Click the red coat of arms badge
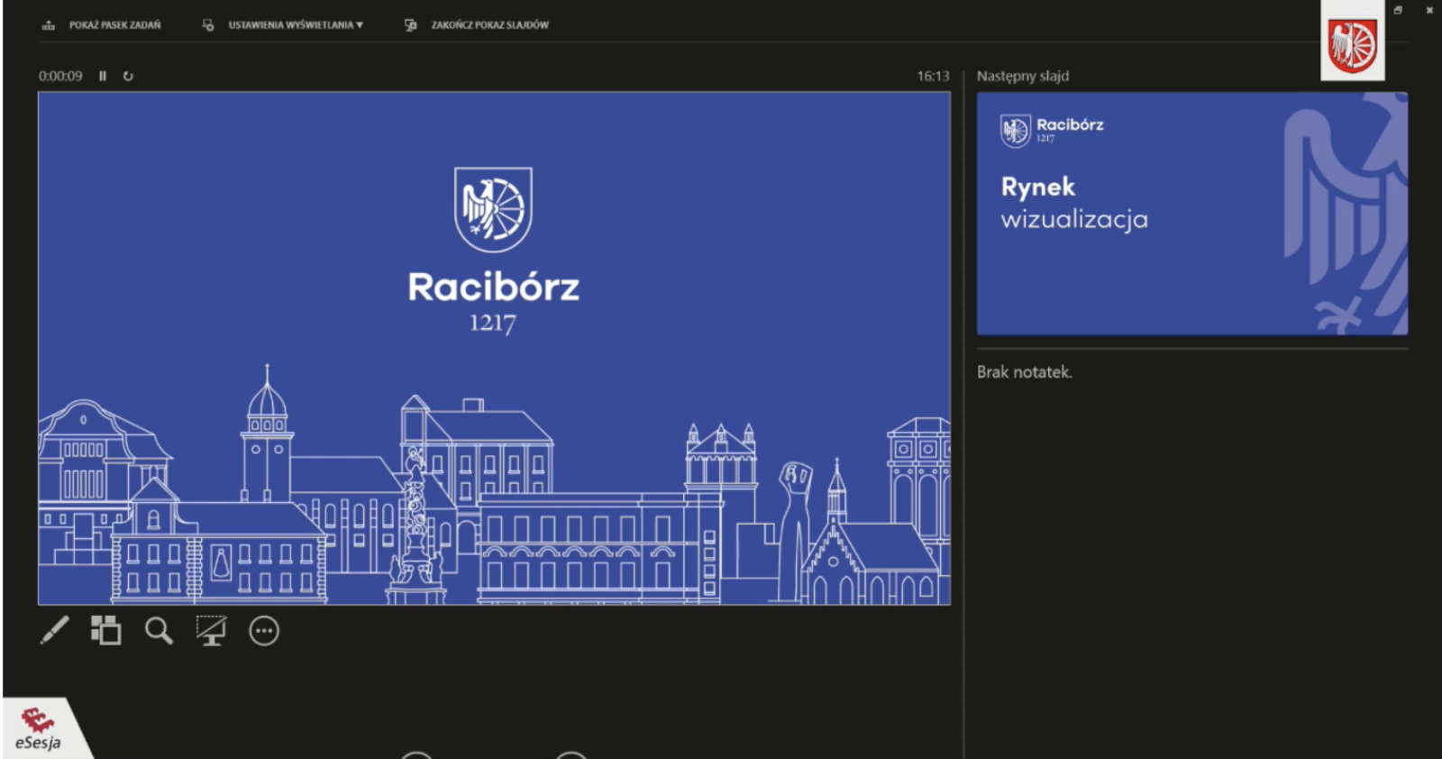Image resolution: width=1442 pixels, height=759 pixels. [x=1352, y=45]
